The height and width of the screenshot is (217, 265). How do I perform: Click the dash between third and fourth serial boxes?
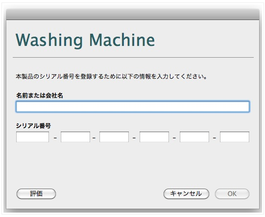click(134, 138)
